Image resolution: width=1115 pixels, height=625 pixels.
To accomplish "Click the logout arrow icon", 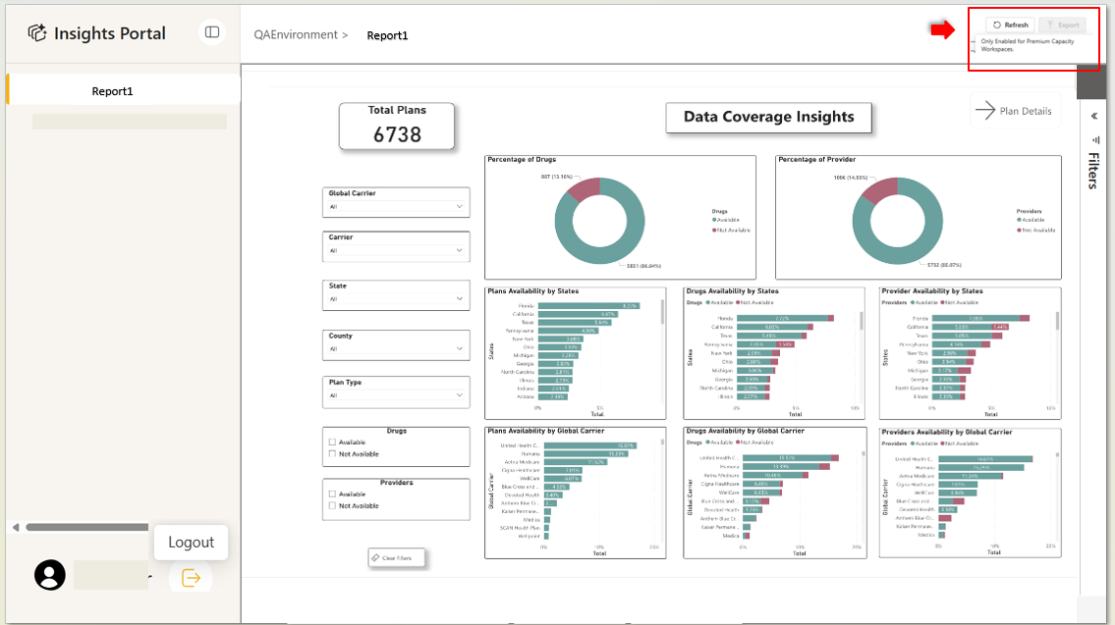I will coord(191,578).
